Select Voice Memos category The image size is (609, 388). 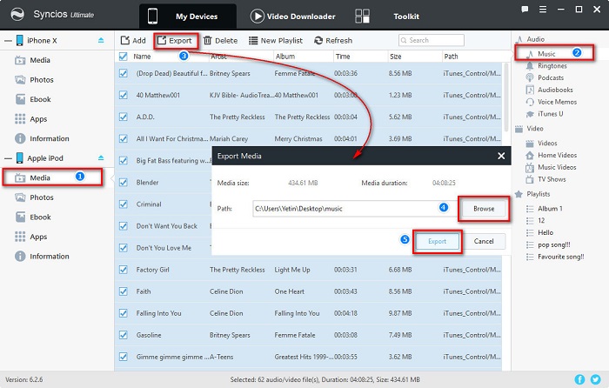point(557,102)
